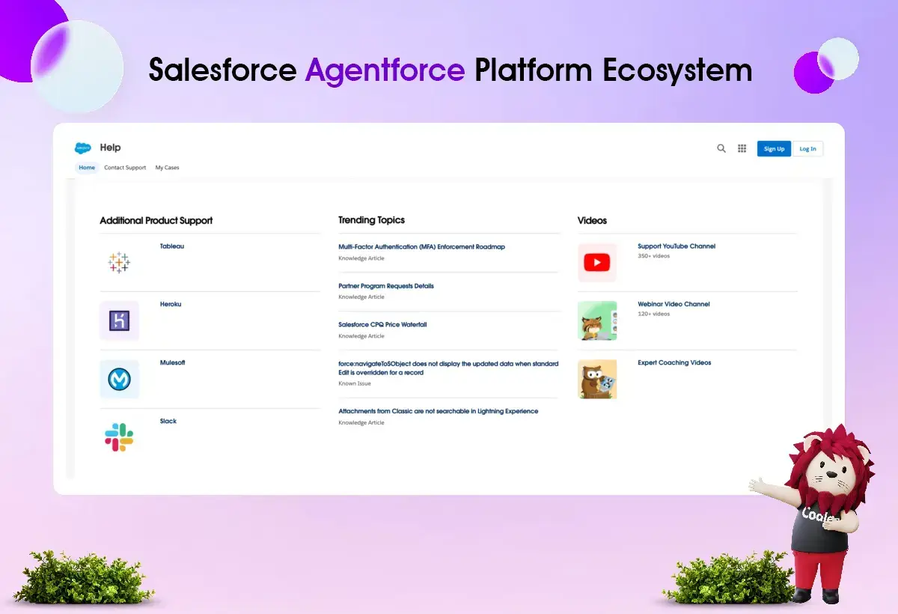Click the YouTube play icon thumbnail
Screen dimensions: 898x614
pyautogui.click(x=597, y=263)
